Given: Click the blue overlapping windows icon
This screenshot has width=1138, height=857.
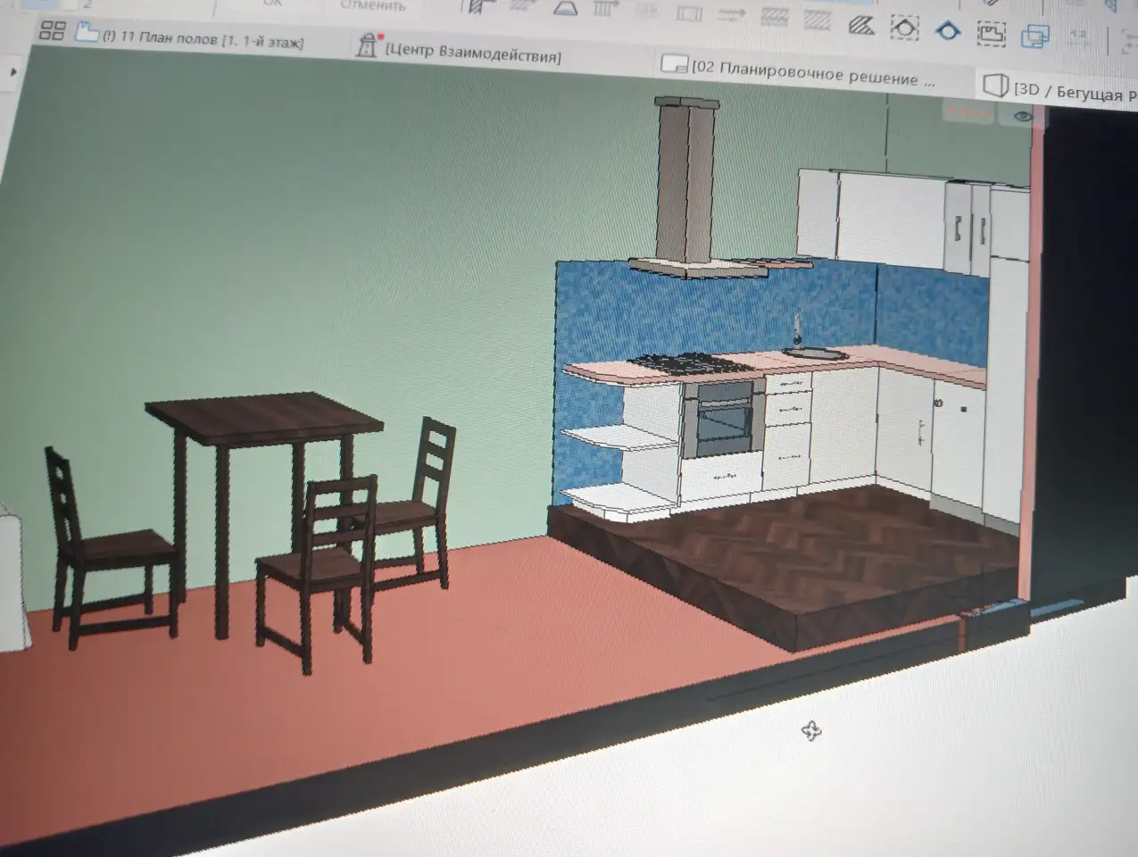Looking at the screenshot, I should tap(1035, 37).
